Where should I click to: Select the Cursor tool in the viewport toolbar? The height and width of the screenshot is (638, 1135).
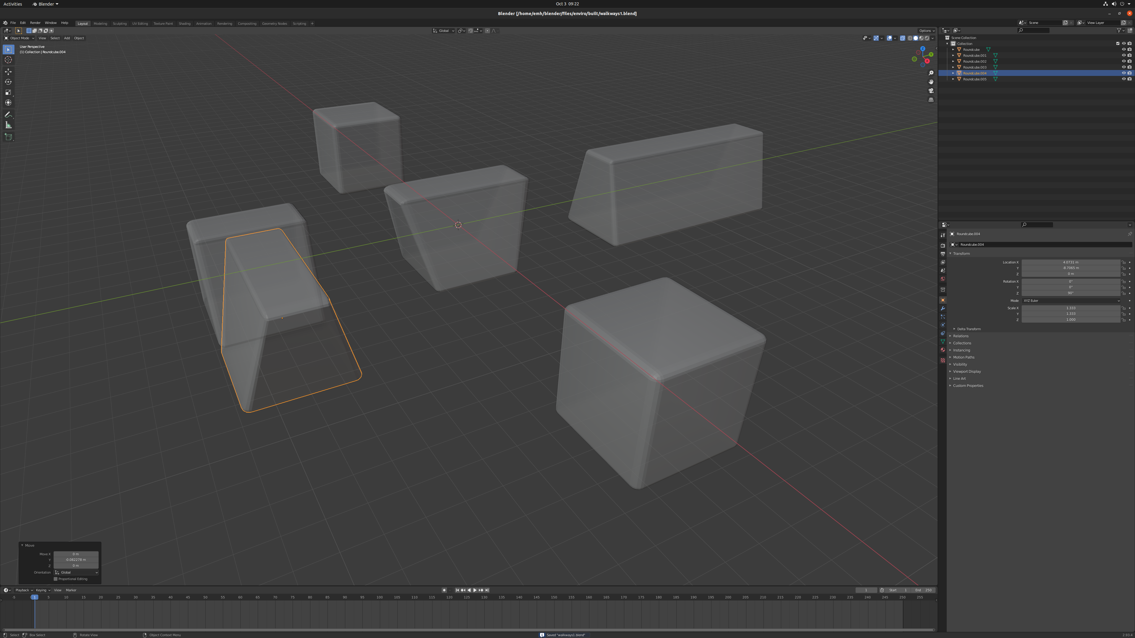(x=8, y=60)
